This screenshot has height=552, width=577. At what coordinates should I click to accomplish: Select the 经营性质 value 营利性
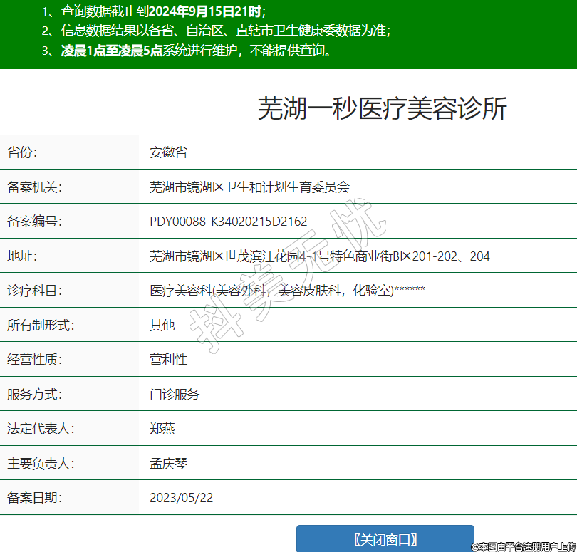tap(168, 360)
